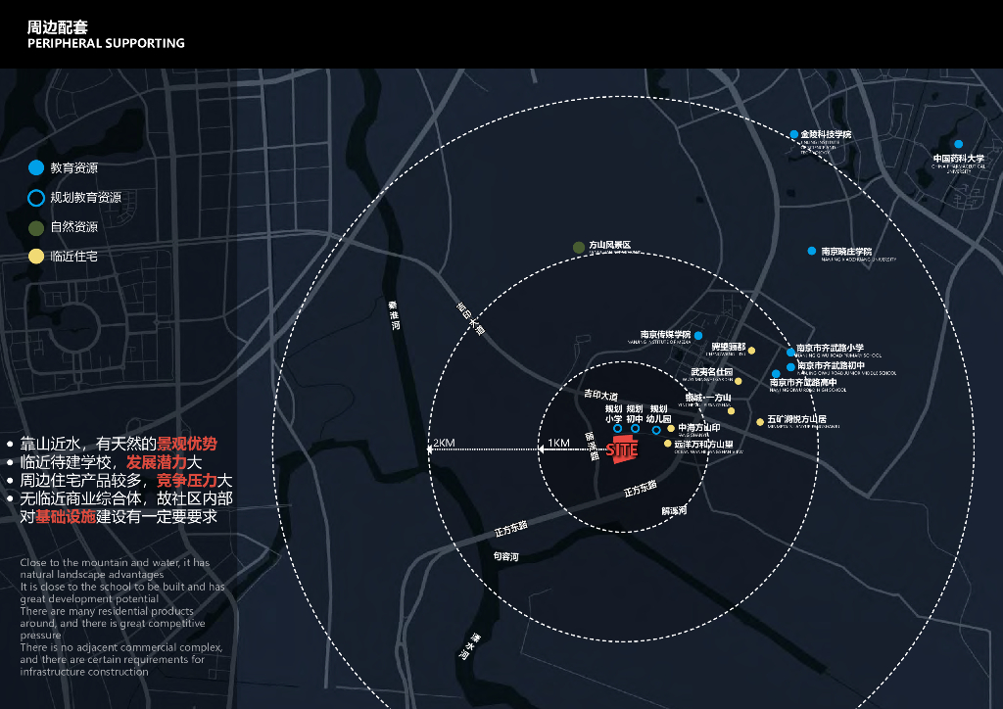Click the 远洋万和方山望 label
Screen dimensions: 1003x709
tap(703, 444)
